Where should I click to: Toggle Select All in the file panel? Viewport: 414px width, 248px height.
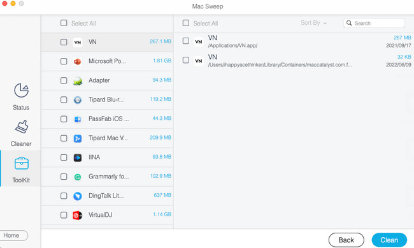coord(186,23)
